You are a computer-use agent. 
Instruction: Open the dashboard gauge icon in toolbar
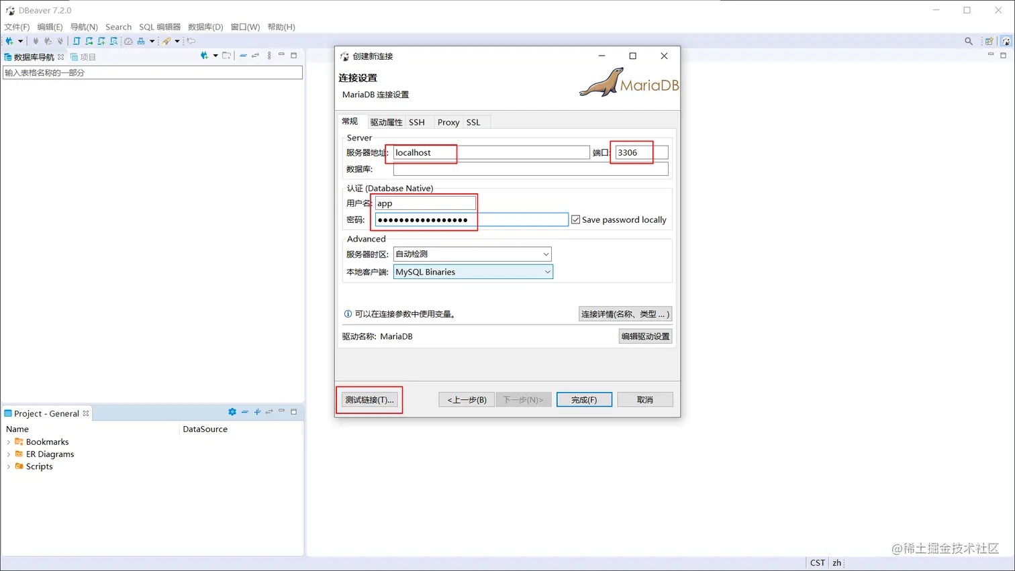[x=128, y=41]
